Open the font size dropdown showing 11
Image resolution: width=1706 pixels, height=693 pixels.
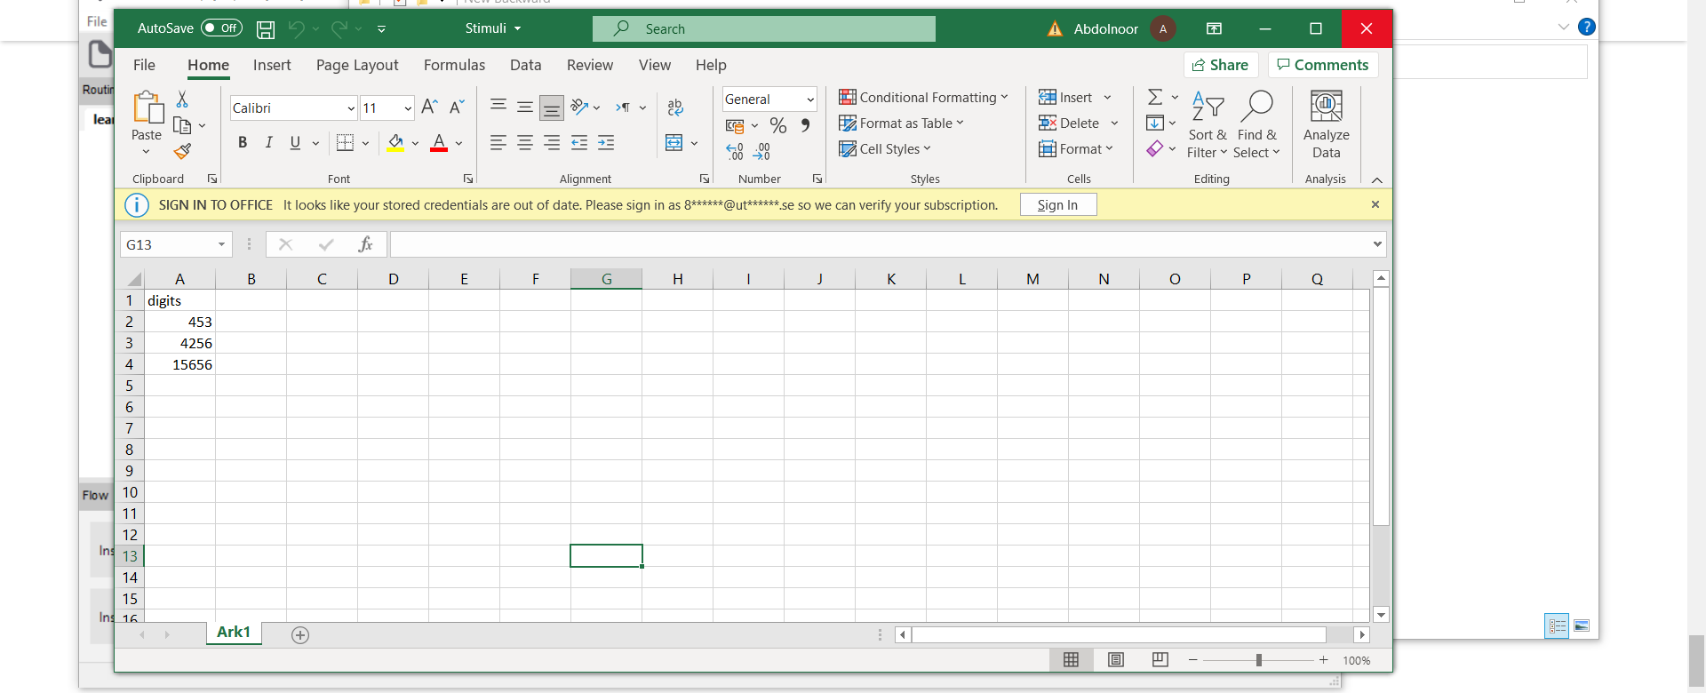tap(408, 108)
